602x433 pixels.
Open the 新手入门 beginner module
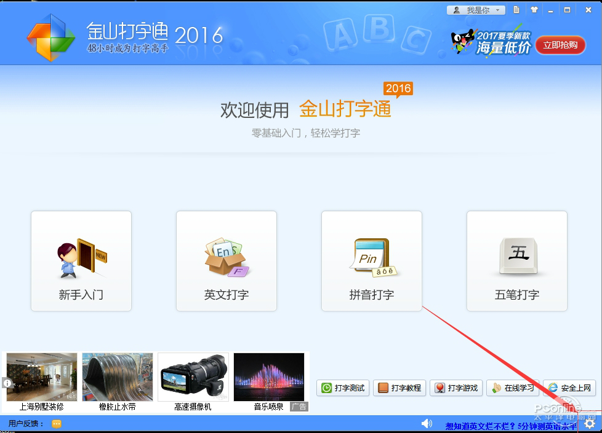tap(81, 261)
